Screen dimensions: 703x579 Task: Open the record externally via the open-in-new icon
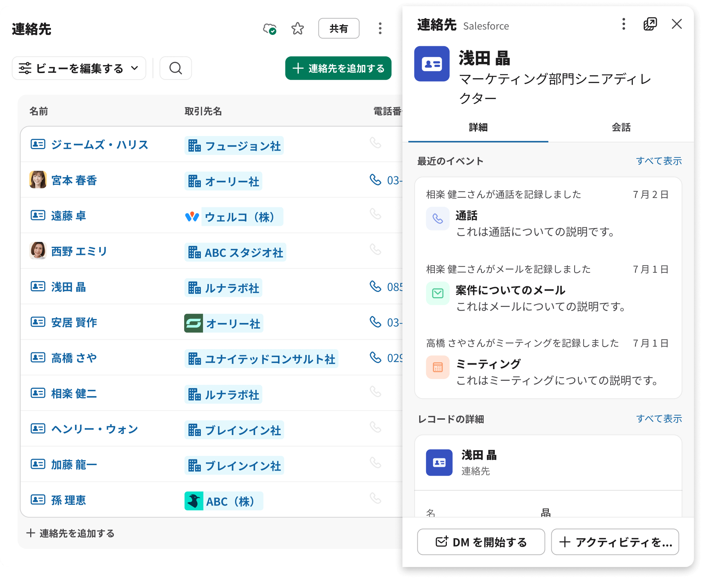[x=650, y=24]
